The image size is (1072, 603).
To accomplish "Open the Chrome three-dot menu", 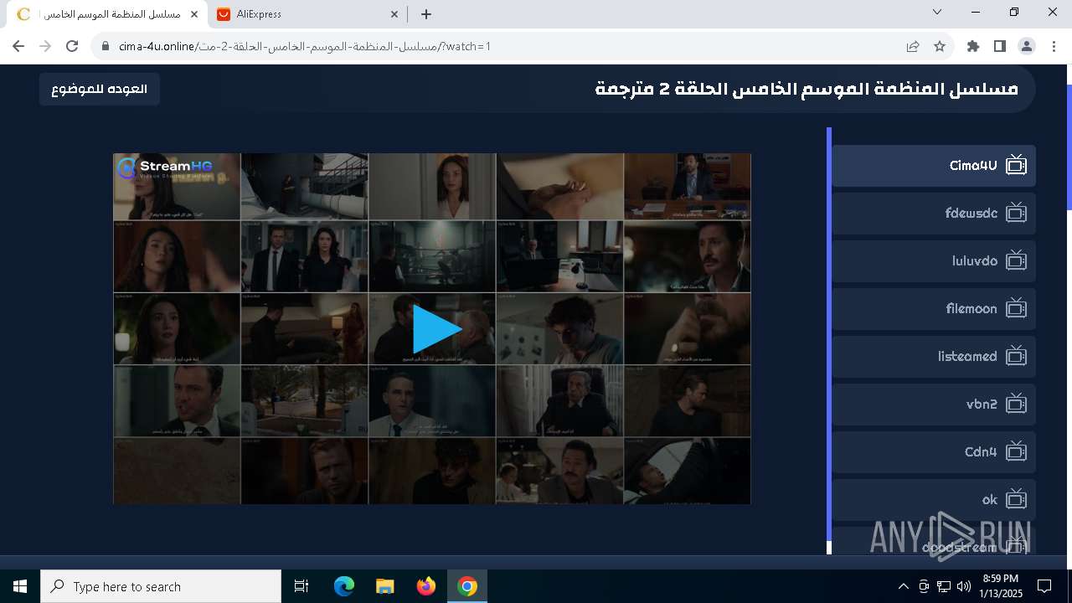I will (1054, 46).
